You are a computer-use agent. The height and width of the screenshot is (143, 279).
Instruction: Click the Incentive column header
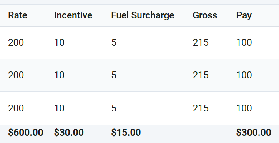[x=73, y=15]
